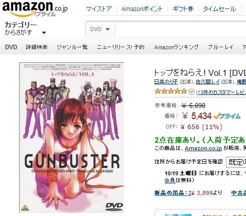View the 13件のカスタマーレビュー link
This screenshot has height=216, width=246.
pyautogui.click(x=221, y=92)
